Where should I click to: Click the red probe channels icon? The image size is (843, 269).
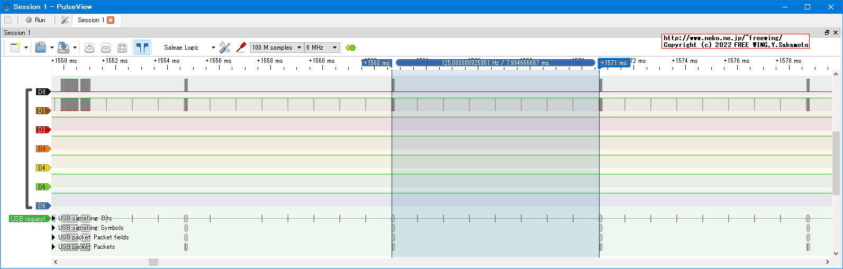[x=241, y=48]
